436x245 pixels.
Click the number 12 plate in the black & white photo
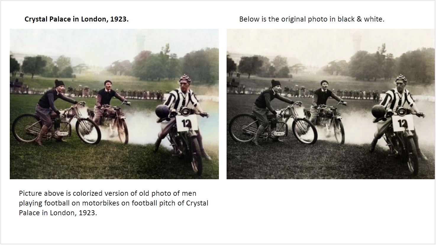point(403,124)
